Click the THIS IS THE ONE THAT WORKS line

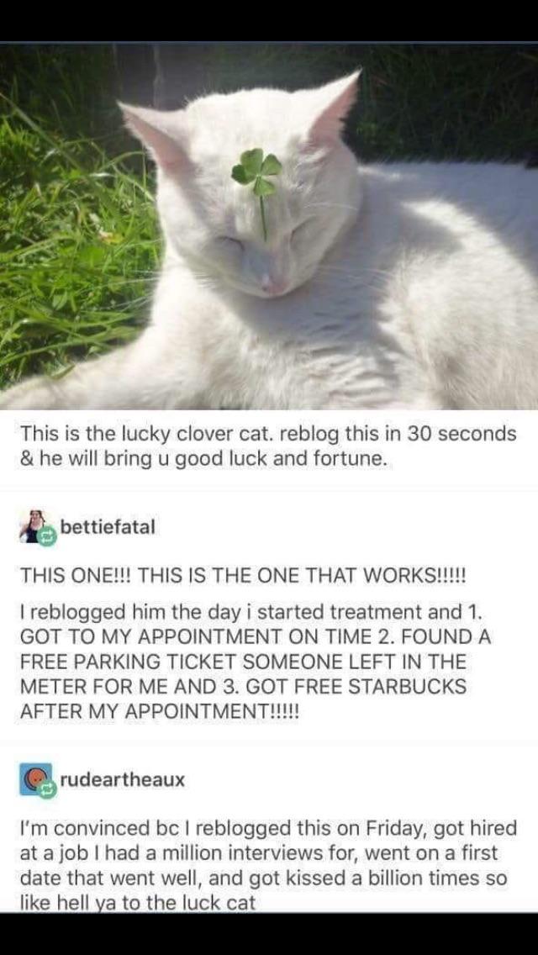(244, 576)
